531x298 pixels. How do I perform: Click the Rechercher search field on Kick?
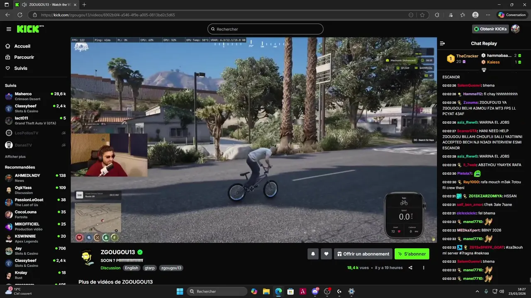point(265,29)
